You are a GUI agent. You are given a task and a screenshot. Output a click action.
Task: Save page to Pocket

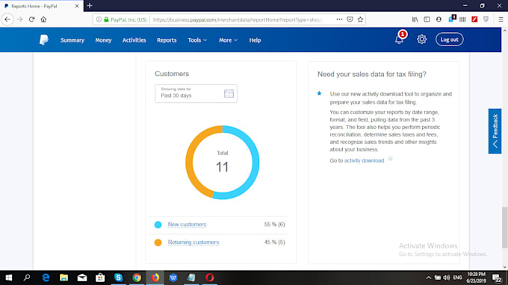coord(350,19)
